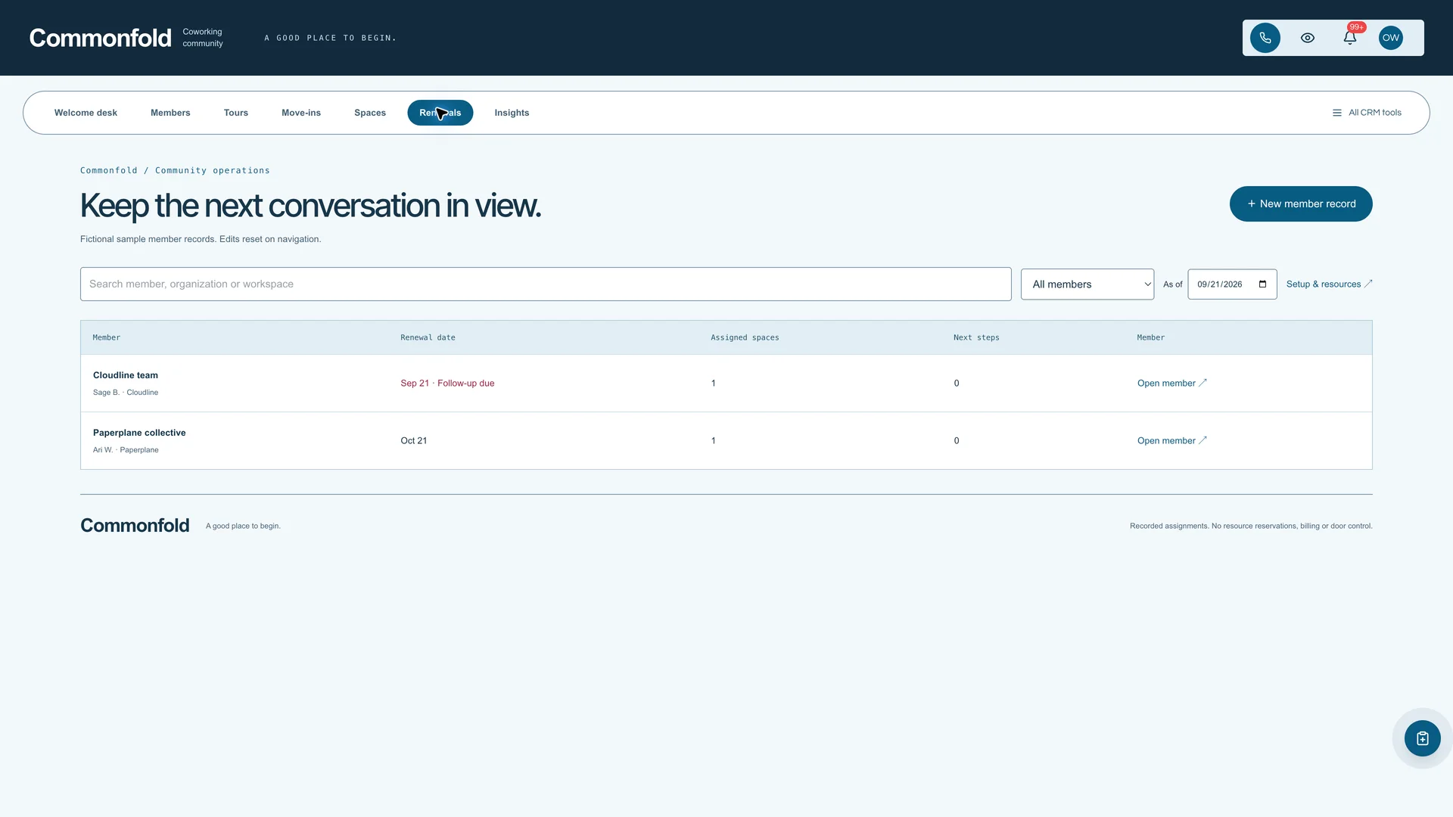
Task: Focus the member search field
Action: [x=546, y=284]
